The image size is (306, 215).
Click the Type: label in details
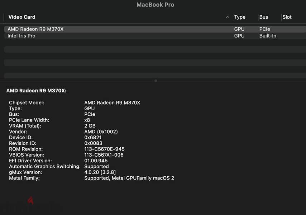click(15, 109)
